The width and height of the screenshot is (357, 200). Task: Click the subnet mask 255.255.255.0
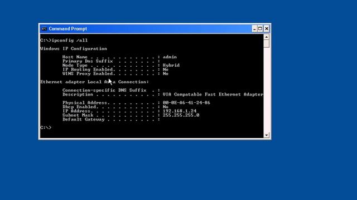(181, 115)
